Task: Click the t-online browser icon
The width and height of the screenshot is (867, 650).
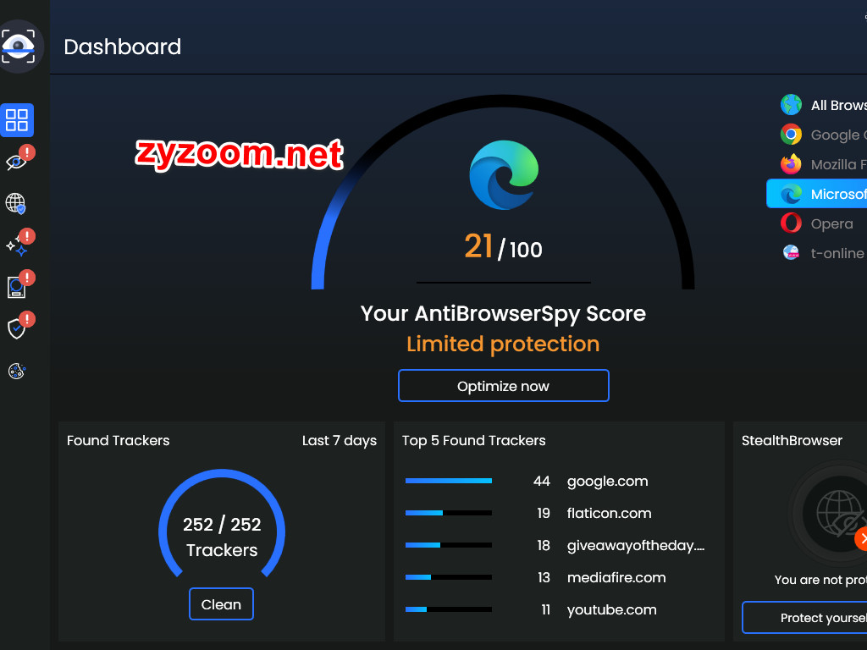Action: [792, 252]
